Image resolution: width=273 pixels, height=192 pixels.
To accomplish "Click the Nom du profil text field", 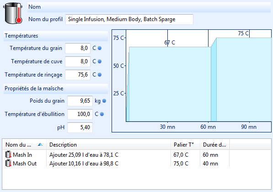I will (129, 19).
